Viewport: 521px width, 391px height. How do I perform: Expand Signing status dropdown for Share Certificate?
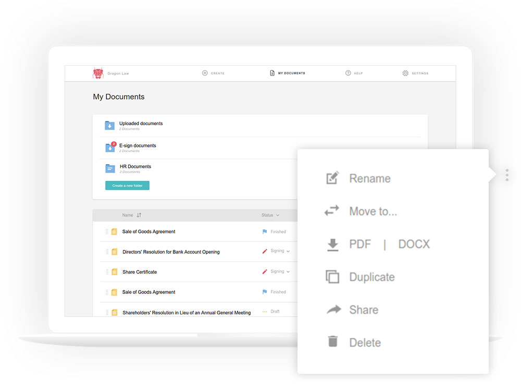pyautogui.click(x=288, y=272)
